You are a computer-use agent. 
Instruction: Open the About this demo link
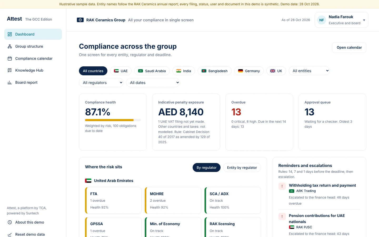[33, 222]
